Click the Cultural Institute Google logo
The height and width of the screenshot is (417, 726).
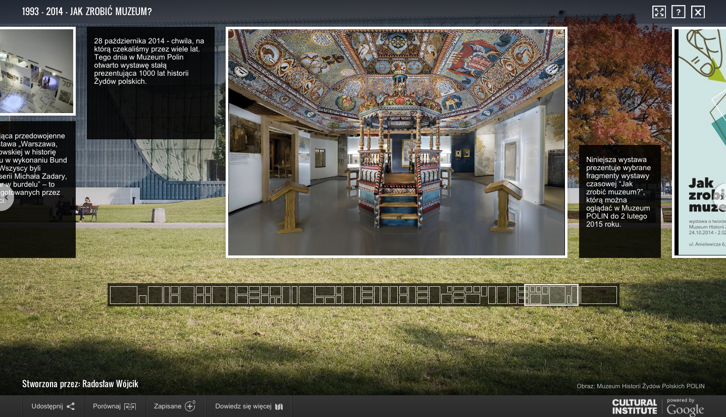click(658, 407)
